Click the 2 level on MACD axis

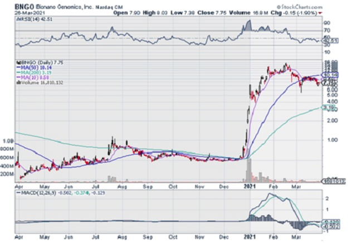click(327, 199)
